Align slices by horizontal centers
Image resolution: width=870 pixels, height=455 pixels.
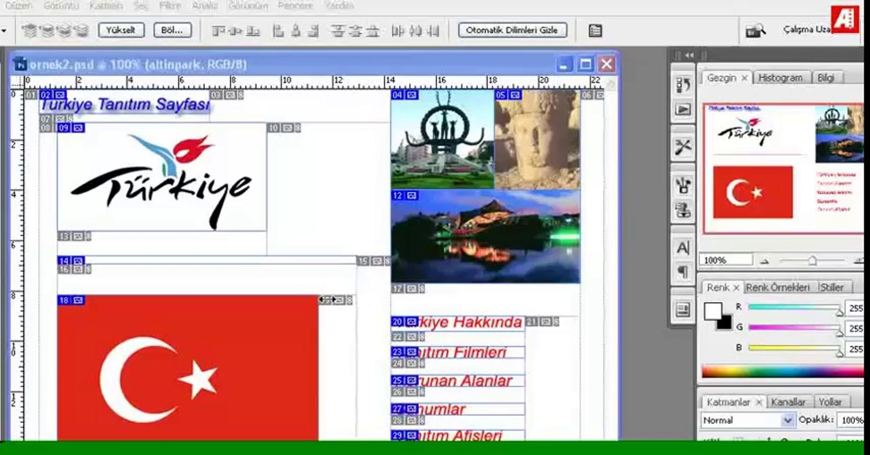click(x=295, y=30)
